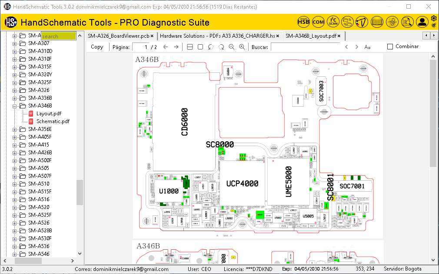Image resolution: width=439 pixels, height=274 pixels.
Task: Expand the SM-A336B folder
Action: pos(14,98)
